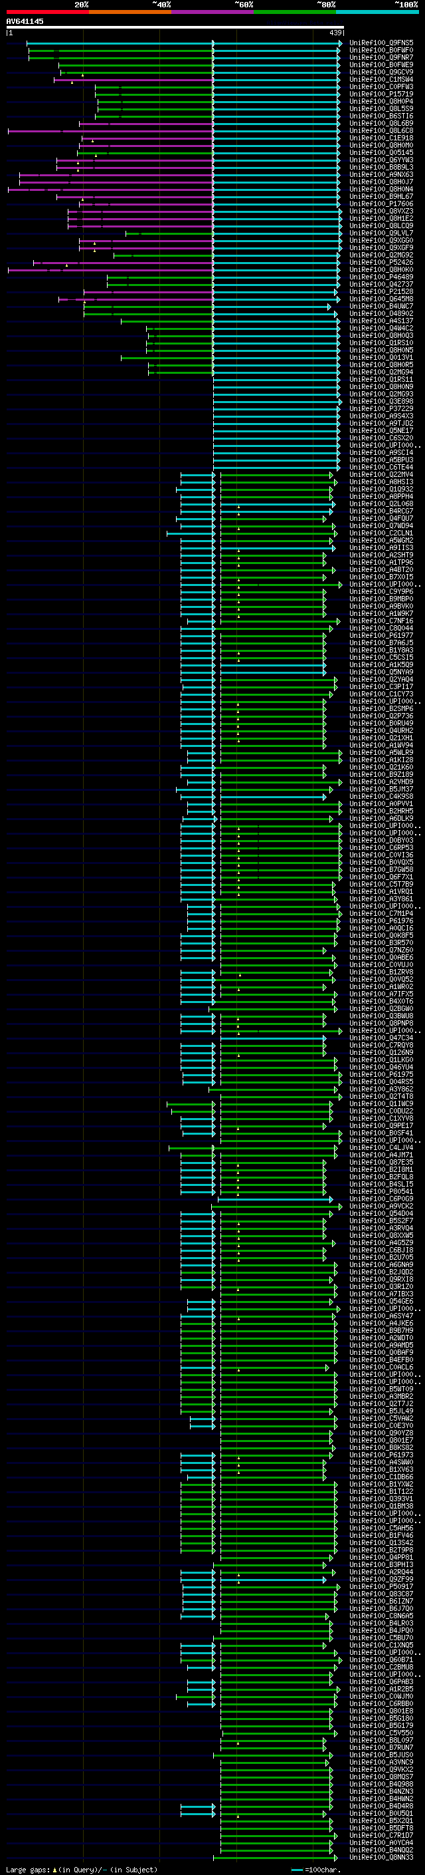The height and width of the screenshot is (1875, 425).
Task: Click the red 20% identity legend bar
Action: pos(47,12)
